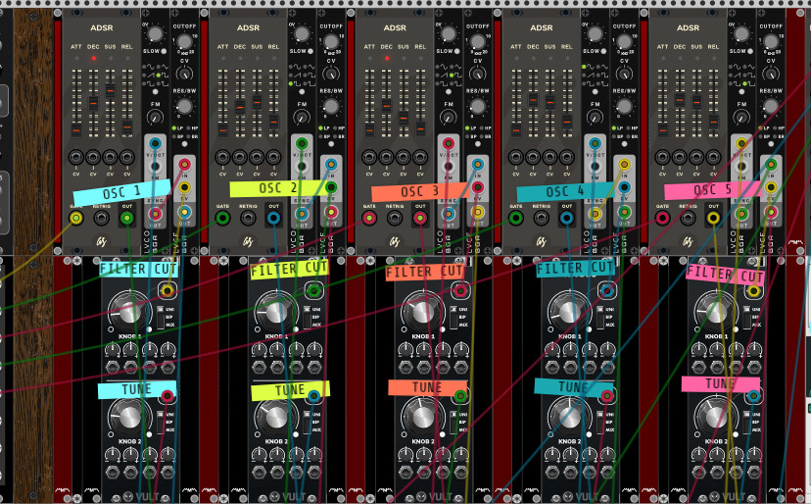Viewport: 811px width, 504px height.
Task: Click the yellow output jack beside cyan FILTER CUT label
Action: point(167,290)
